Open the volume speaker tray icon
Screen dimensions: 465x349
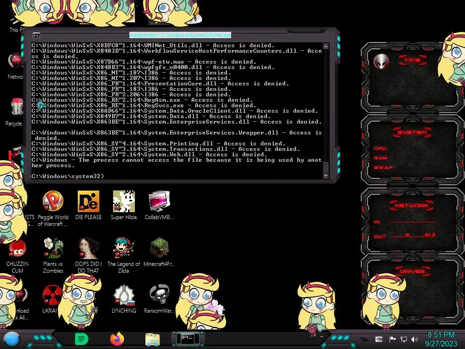[415, 339]
